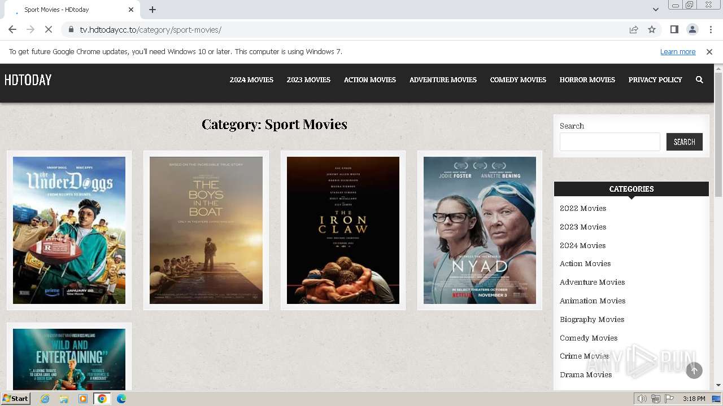The height and width of the screenshot is (406, 723).
Task: Select 2022 Movies category
Action: click(583, 208)
